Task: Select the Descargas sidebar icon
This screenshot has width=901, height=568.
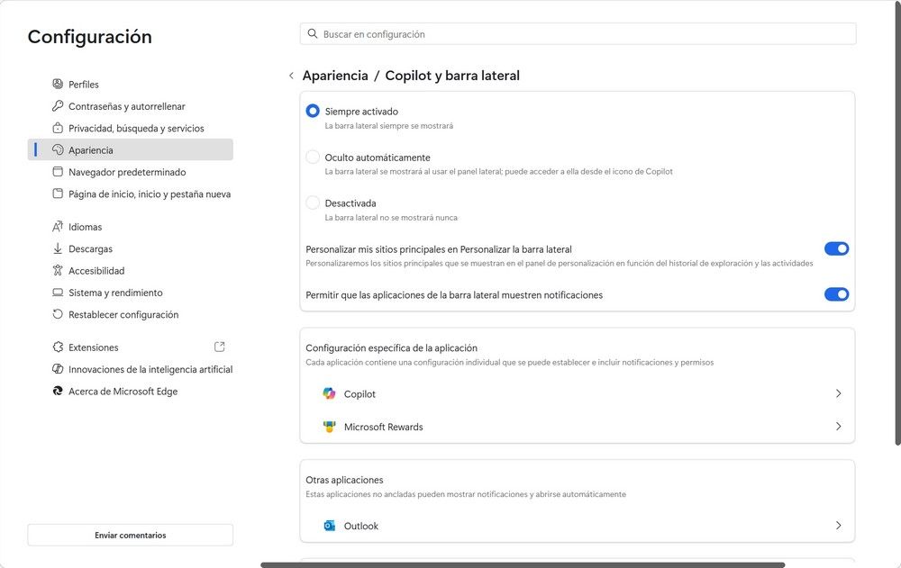Action: 57,248
